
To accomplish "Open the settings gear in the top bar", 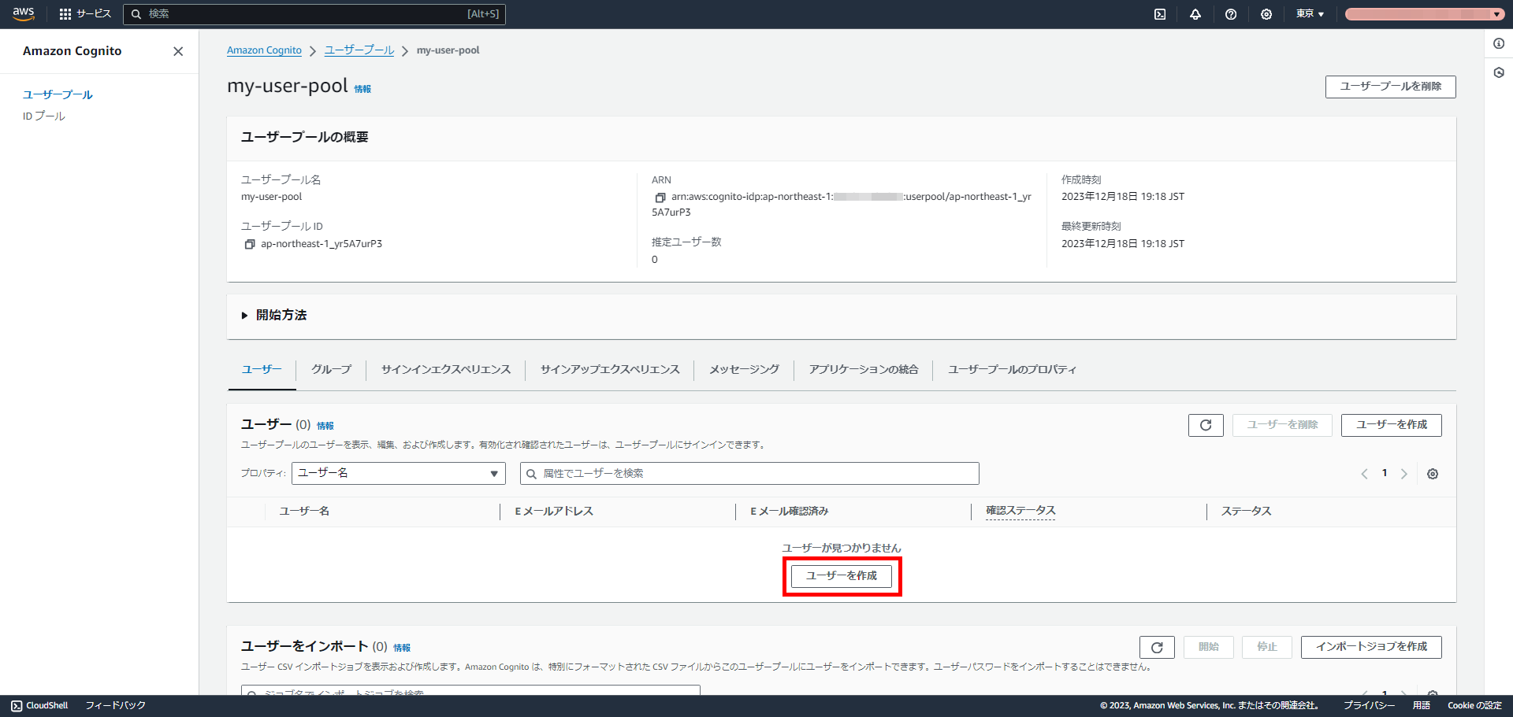I will pyautogui.click(x=1266, y=13).
